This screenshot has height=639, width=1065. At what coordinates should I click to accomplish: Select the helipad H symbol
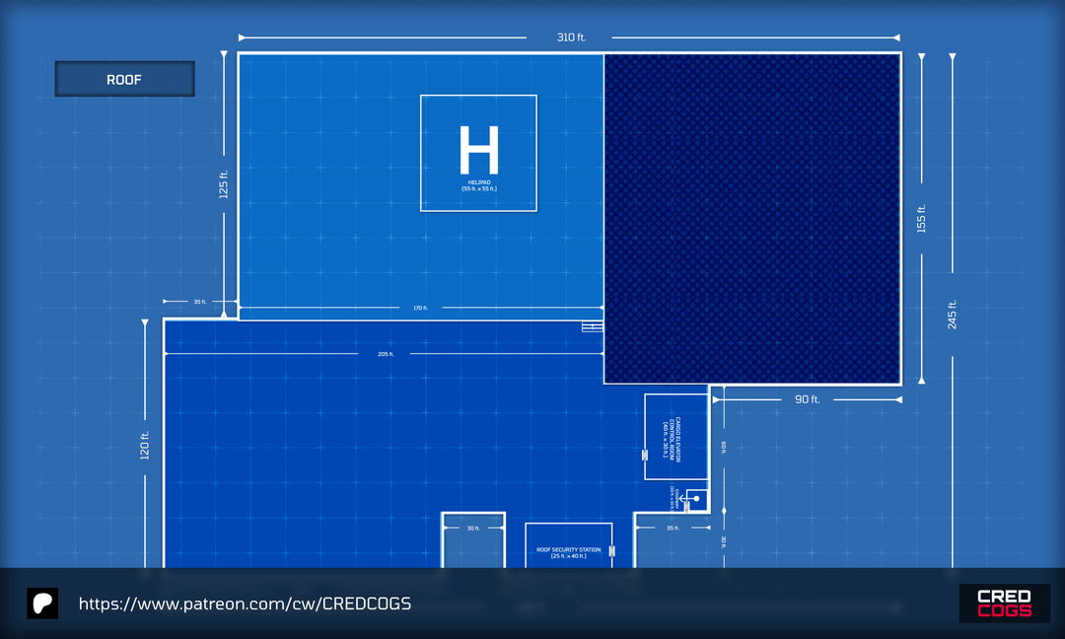click(478, 150)
